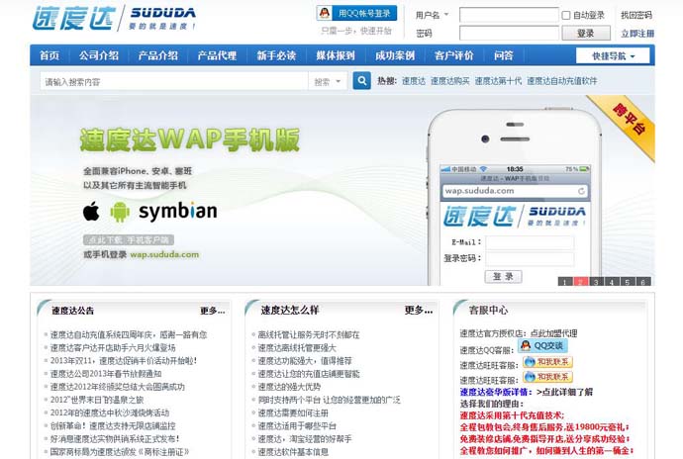Screen dimensions: 683x459
Task: Switch to banner slide 4
Action: (x=612, y=282)
